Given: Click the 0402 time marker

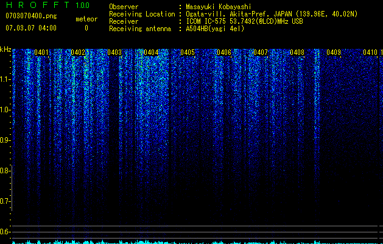Looking at the screenshot, I should tap(78, 52).
